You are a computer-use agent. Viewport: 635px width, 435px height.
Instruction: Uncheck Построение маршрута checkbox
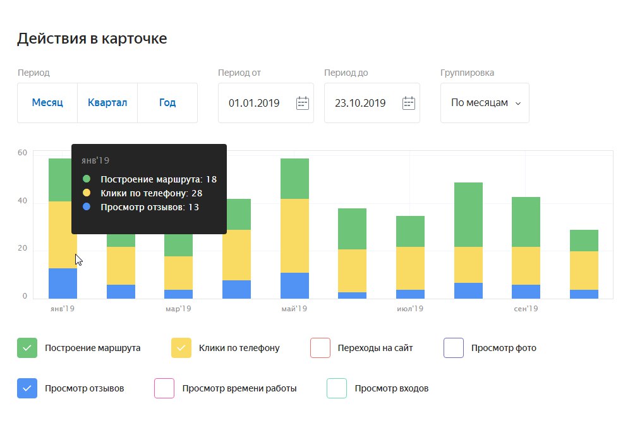click(27, 348)
